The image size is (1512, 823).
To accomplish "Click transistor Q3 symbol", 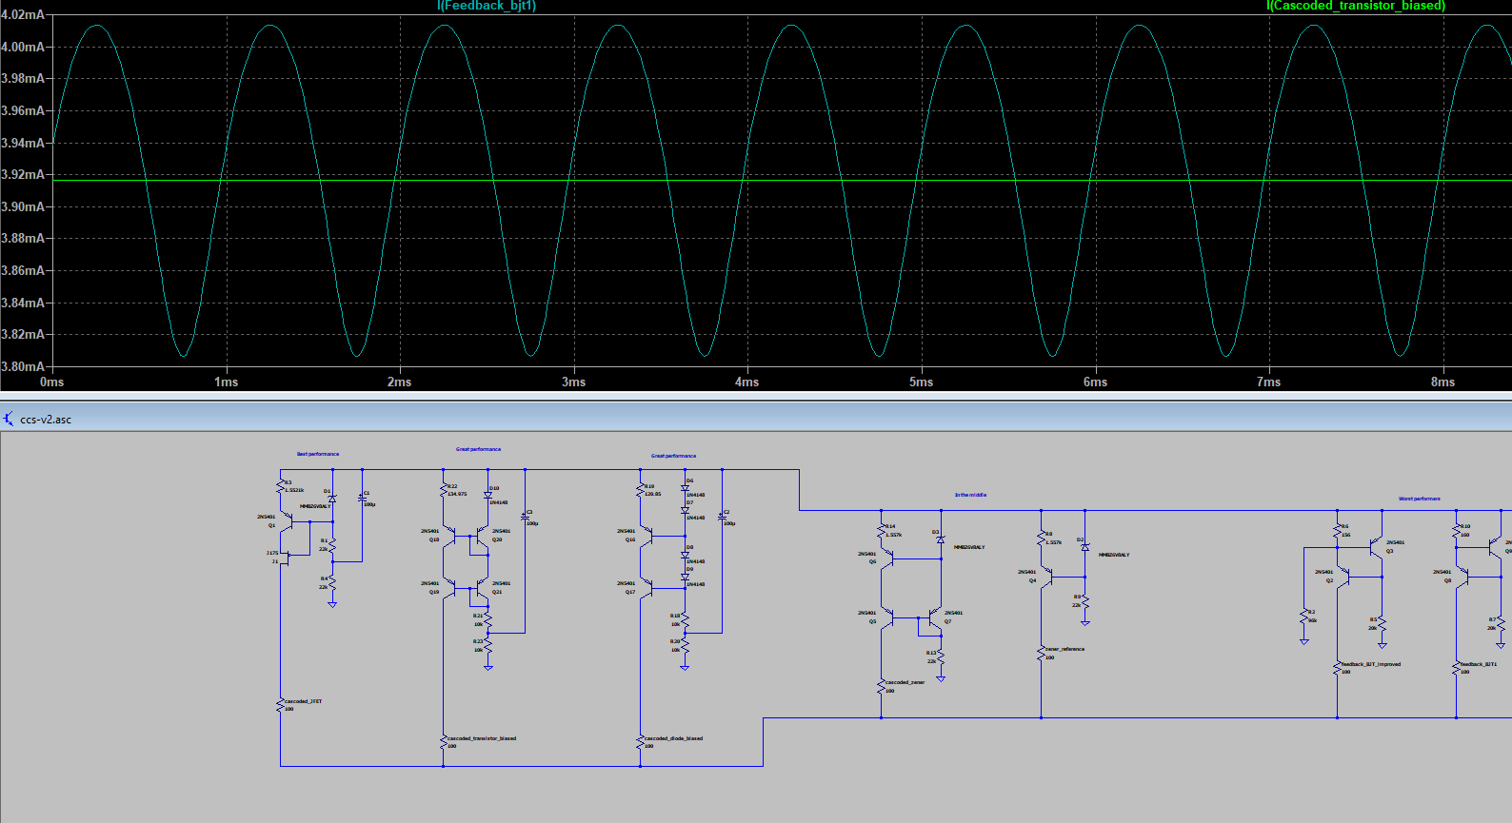I will click(1377, 547).
